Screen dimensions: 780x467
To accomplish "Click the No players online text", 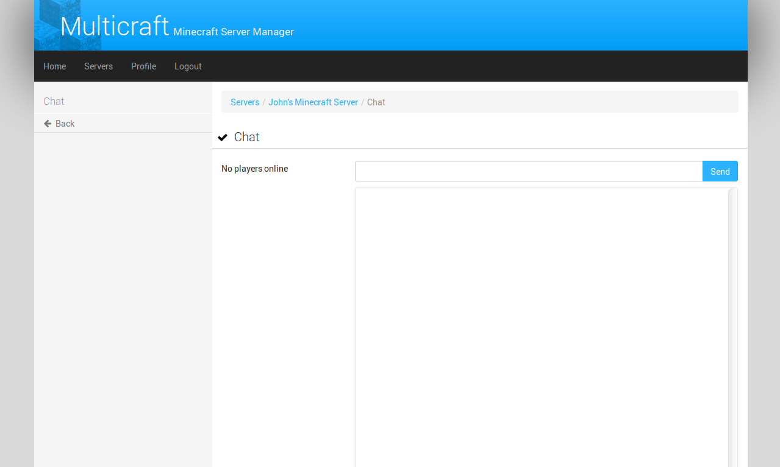I will pyautogui.click(x=254, y=169).
